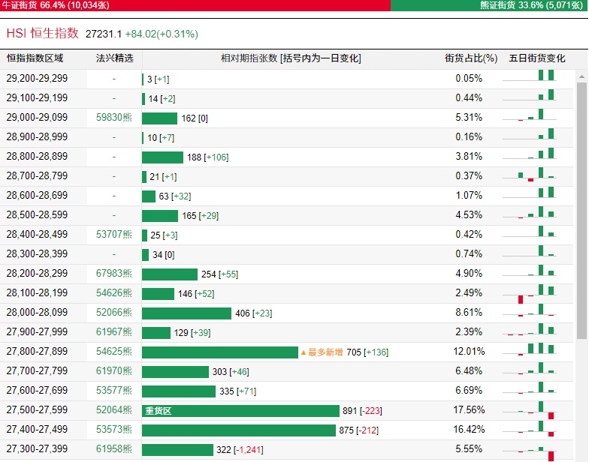The width and height of the screenshot is (589, 462).
Task: Click the scrollbar up arrow
Action: (581, 76)
